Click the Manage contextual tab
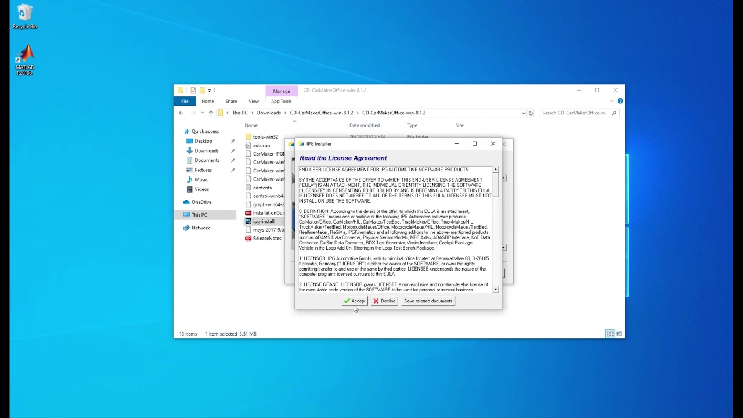Viewport: 743px width, 418px height. tap(282, 91)
